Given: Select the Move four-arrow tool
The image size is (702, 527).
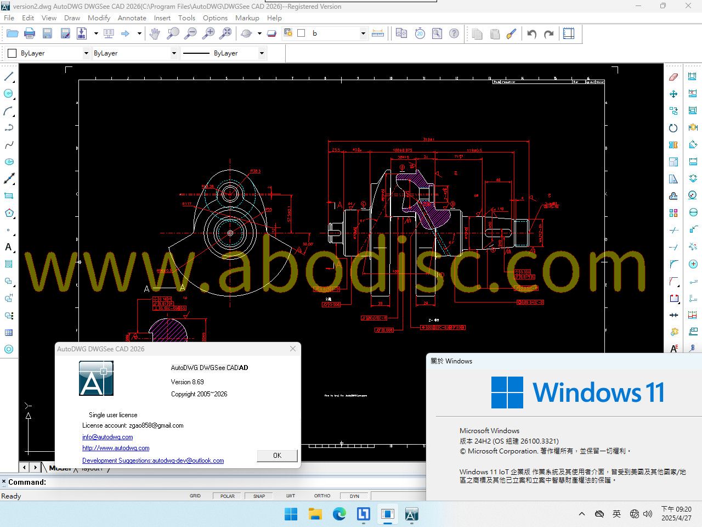Looking at the screenshot, I should click(x=673, y=94).
